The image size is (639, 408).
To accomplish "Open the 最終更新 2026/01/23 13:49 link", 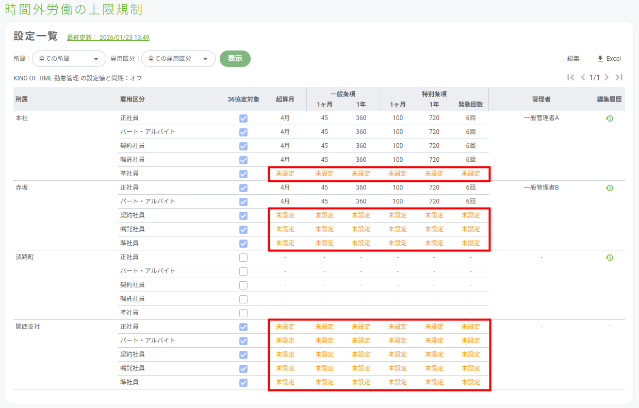I will pos(108,38).
